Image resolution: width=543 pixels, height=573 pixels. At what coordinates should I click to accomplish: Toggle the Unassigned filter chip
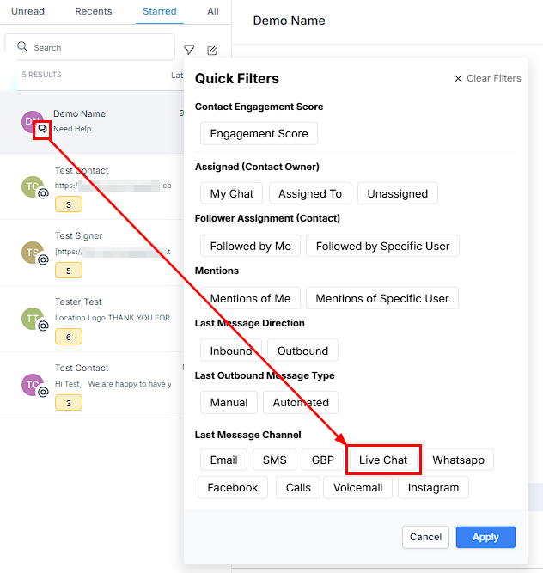coord(398,193)
